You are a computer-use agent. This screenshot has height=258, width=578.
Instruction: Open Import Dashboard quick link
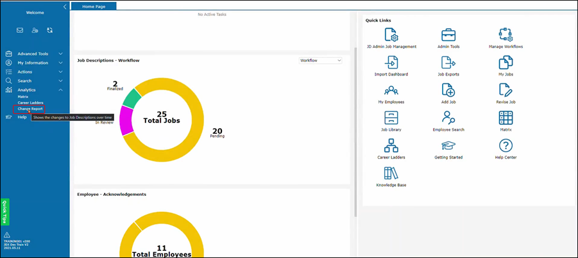click(x=390, y=62)
